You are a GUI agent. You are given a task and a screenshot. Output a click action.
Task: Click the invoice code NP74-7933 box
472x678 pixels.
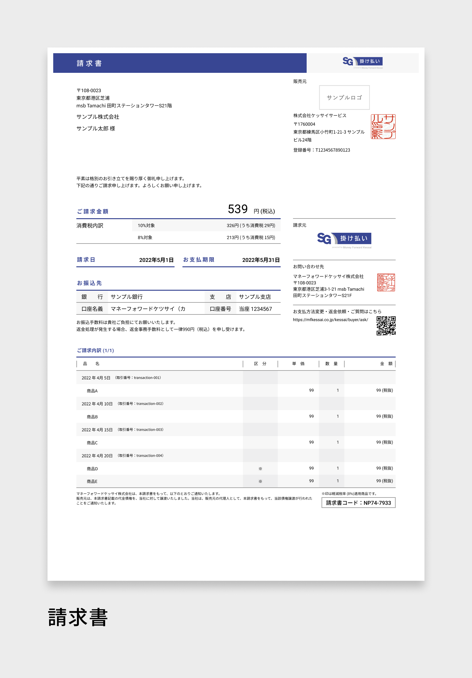coord(359,503)
